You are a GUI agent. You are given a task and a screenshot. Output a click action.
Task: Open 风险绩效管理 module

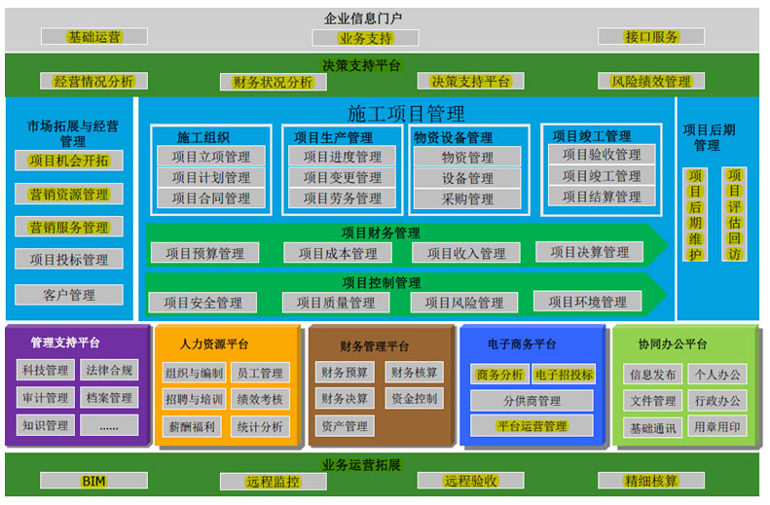[650, 82]
